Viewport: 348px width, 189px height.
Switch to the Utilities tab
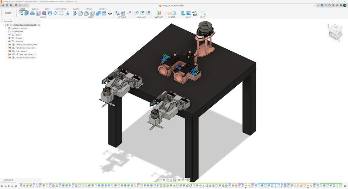point(103,9)
